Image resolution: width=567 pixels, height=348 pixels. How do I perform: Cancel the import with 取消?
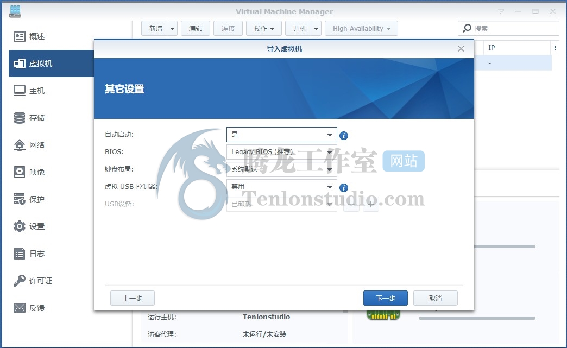[x=436, y=298]
